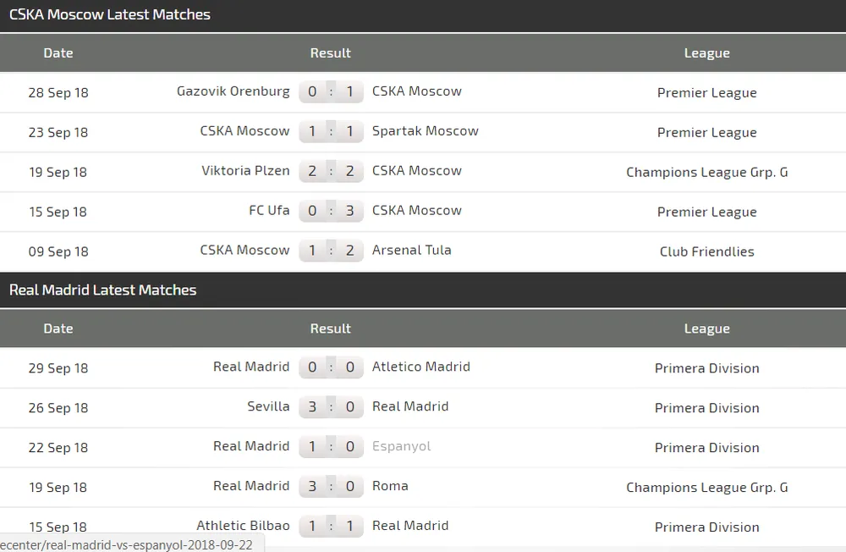Screen dimensions: 846x552
Task: Open Real Madrid vs Atletico Madrid score
Action: coord(331,367)
